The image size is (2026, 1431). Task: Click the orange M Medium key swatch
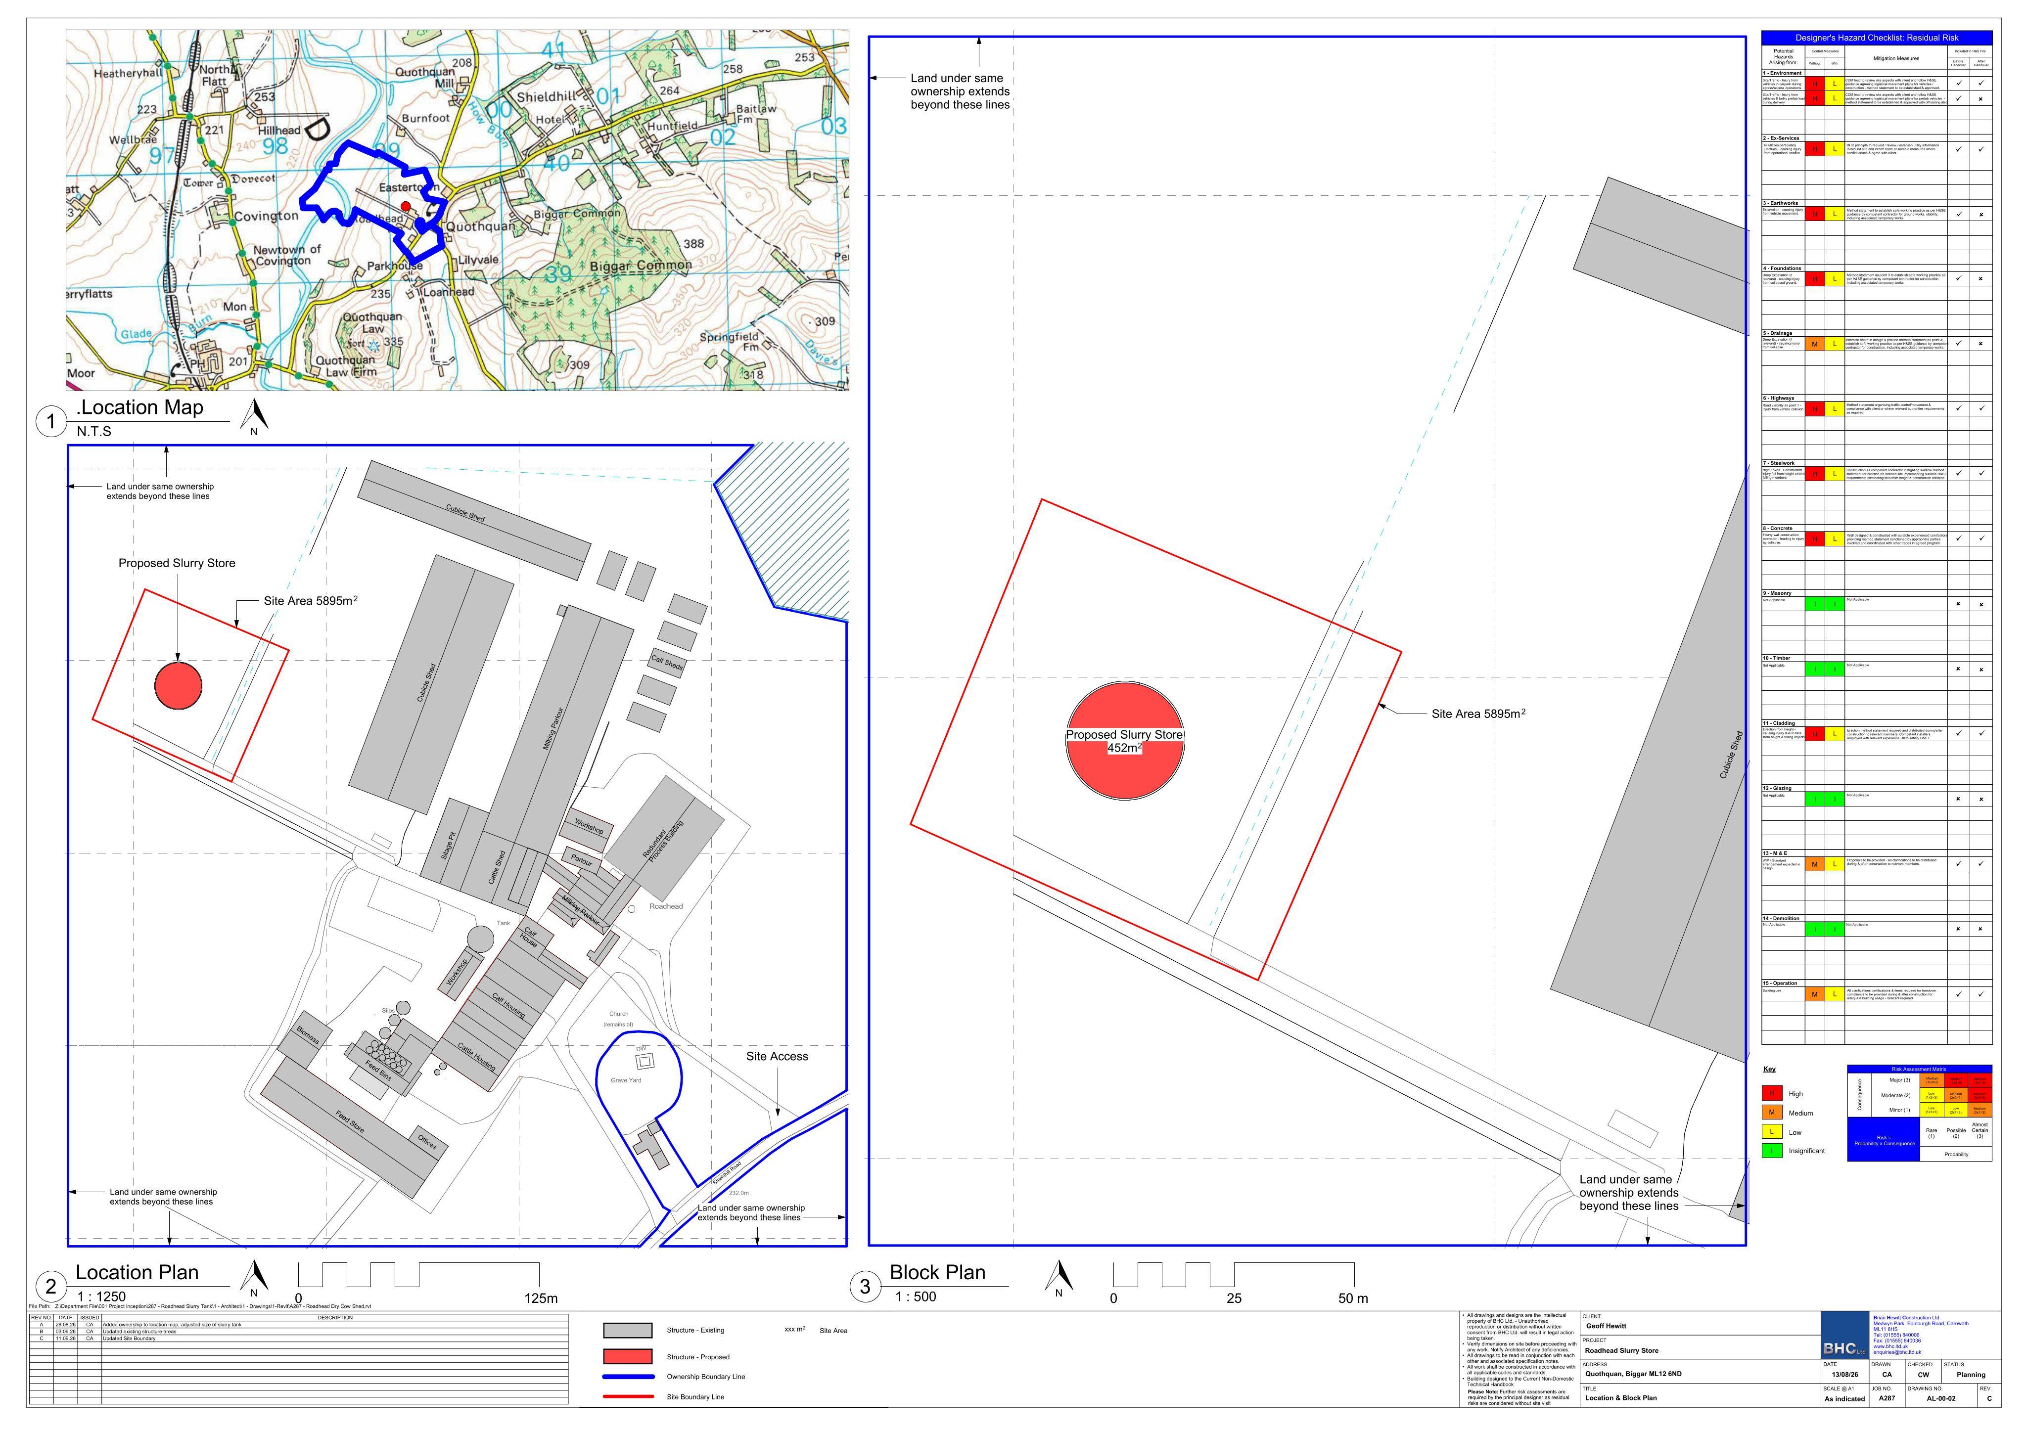[x=1771, y=1113]
